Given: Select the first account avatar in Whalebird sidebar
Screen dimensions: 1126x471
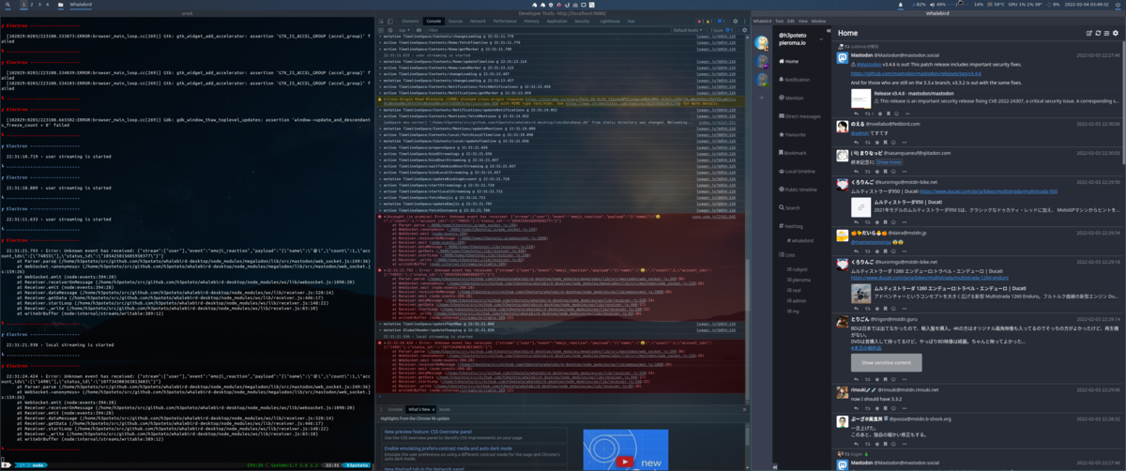Looking at the screenshot, I should [x=761, y=42].
